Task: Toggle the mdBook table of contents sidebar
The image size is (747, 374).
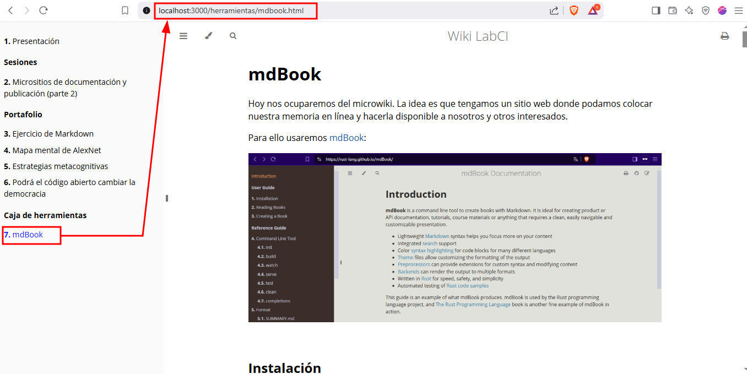Action: [183, 36]
